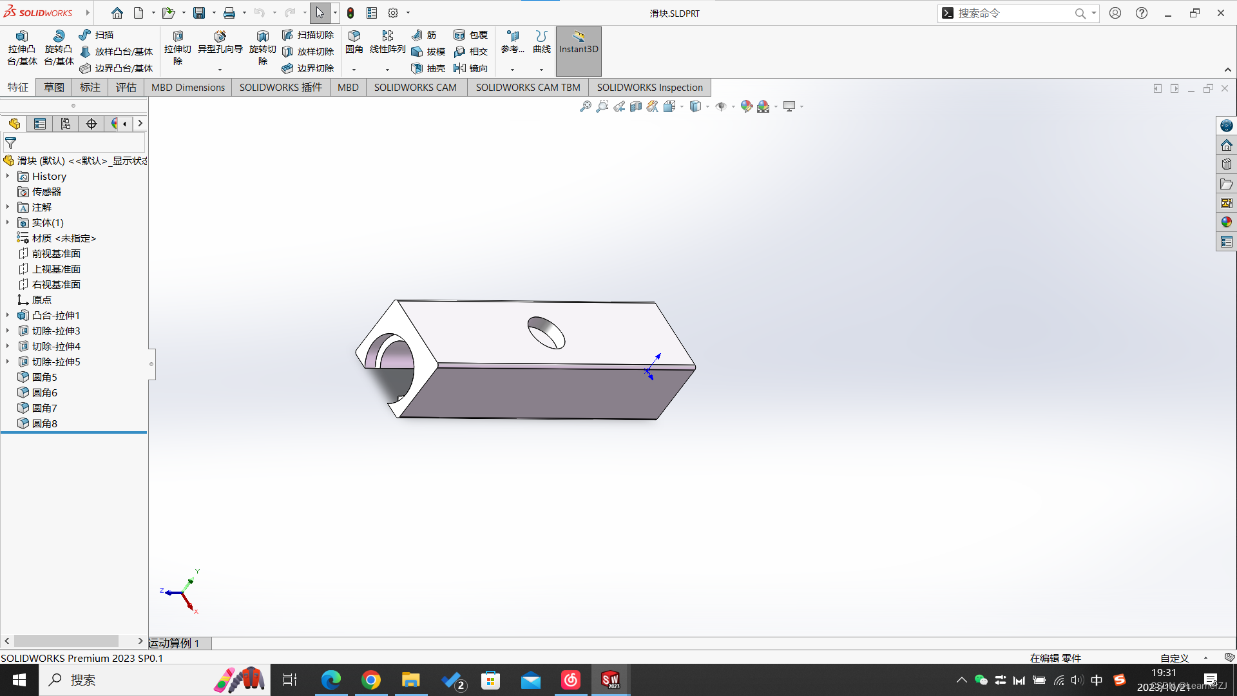Click the Extruded Cut (拉伸切除) icon

coord(178,36)
